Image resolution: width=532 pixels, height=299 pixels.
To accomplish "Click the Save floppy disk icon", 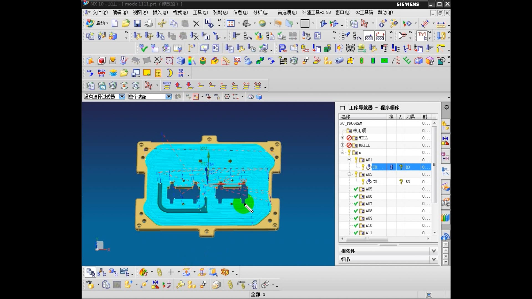I will 137,24.
